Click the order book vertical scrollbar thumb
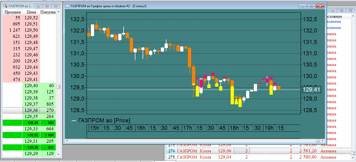The width and height of the screenshot is (356, 162). [58, 87]
